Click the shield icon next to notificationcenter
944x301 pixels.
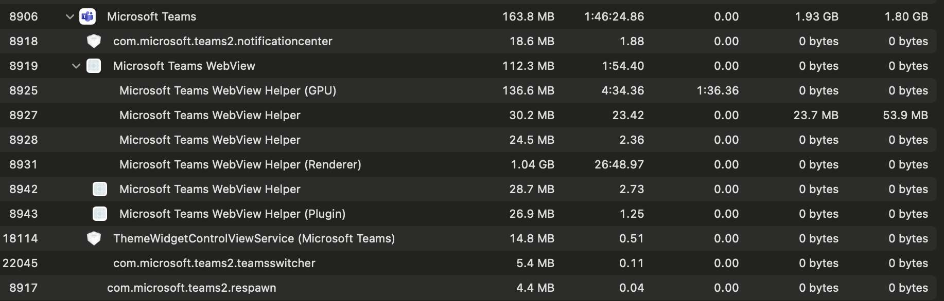[x=94, y=41]
